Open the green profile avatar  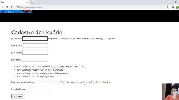(x=177, y=7)
